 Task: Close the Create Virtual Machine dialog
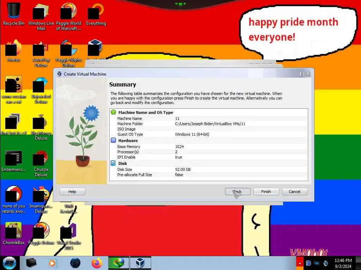308,74
